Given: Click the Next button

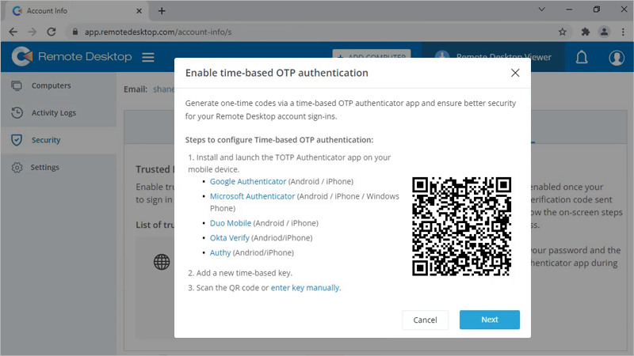Looking at the screenshot, I should (489, 320).
